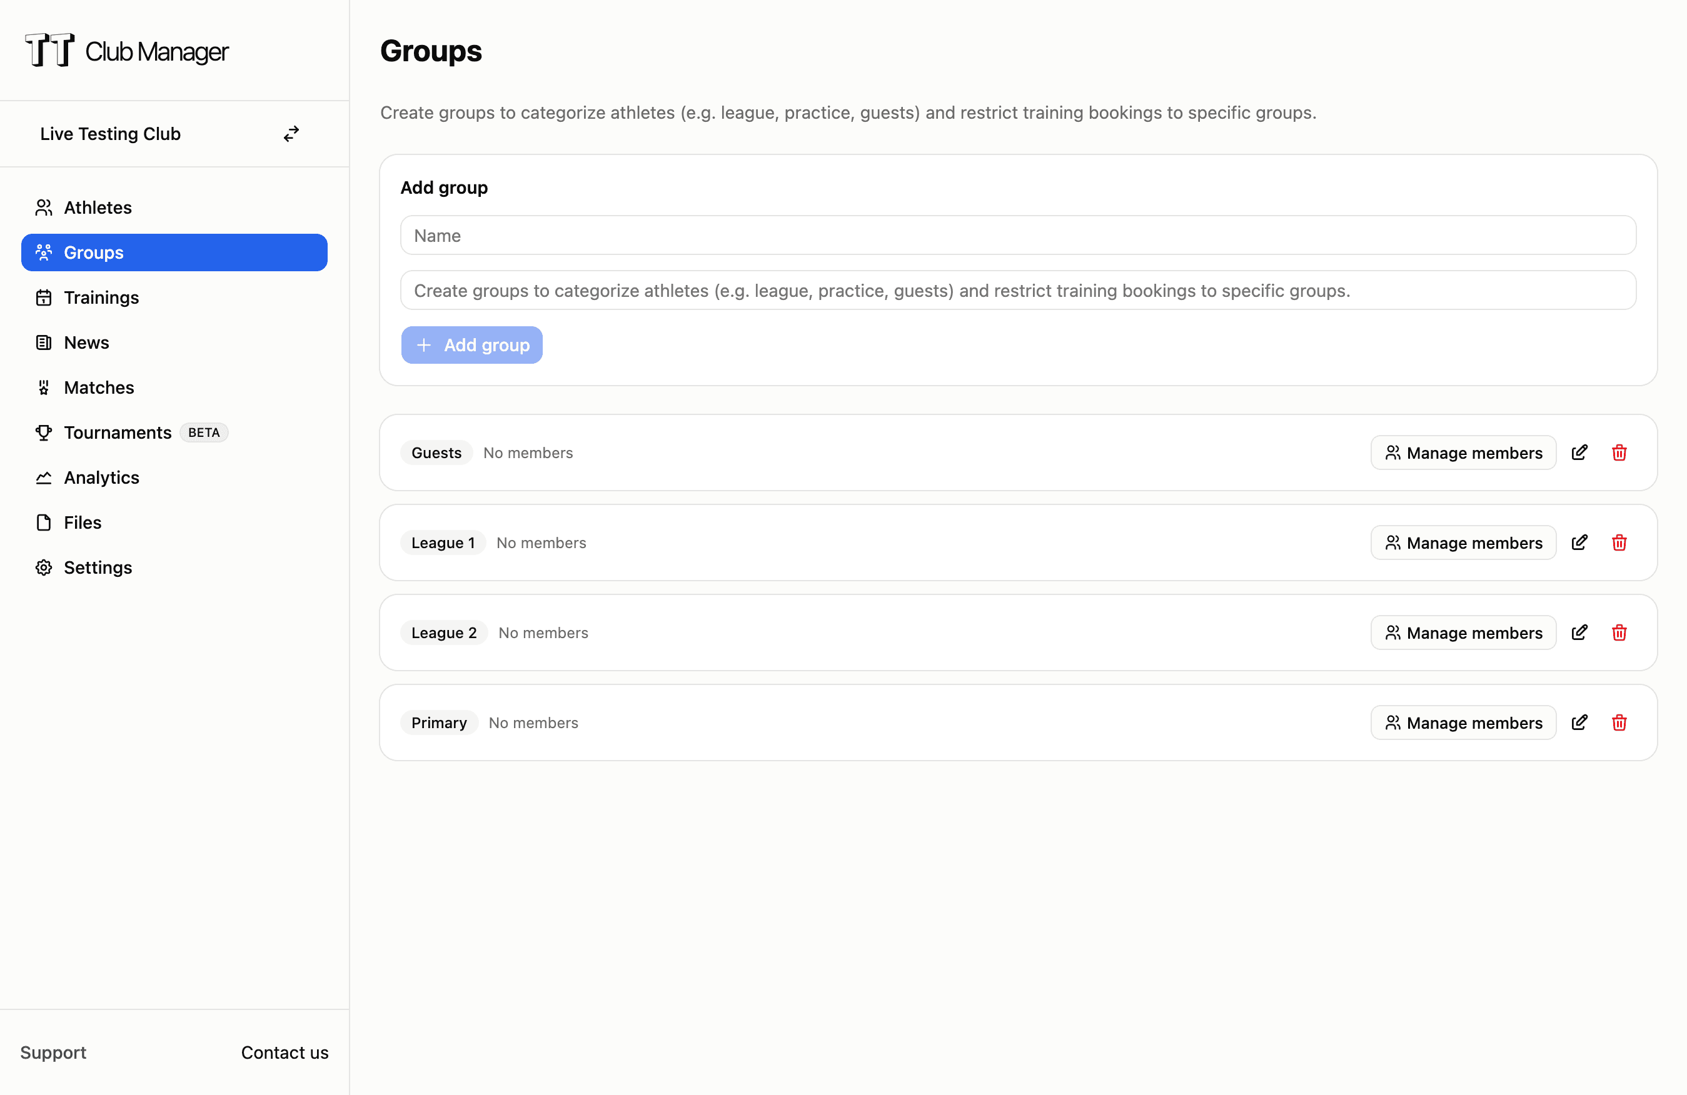Image resolution: width=1687 pixels, height=1095 pixels.
Task: Click the Matches medal icon
Action: [x=44, y=387]
